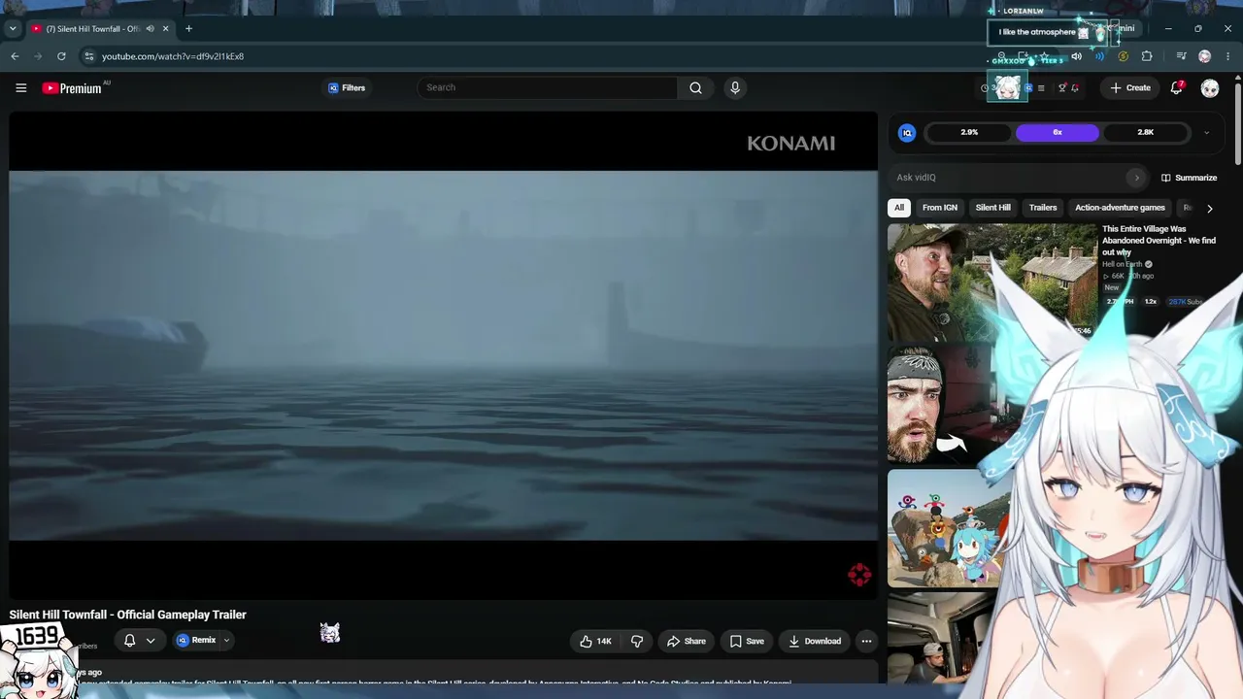
Task: Open the tab search dropdown in browser
Action: (x=13, y=29)
